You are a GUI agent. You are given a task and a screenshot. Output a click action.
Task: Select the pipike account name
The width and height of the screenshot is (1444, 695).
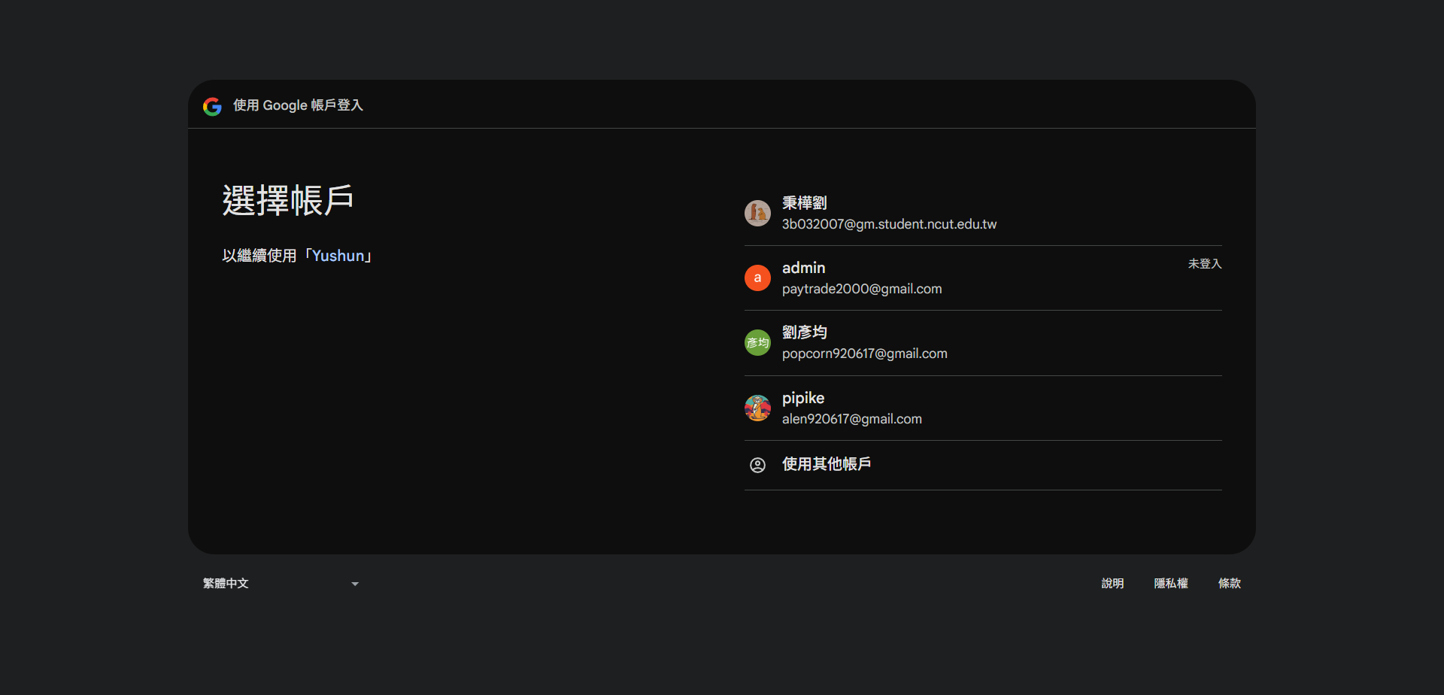click(x=803, y=398)
